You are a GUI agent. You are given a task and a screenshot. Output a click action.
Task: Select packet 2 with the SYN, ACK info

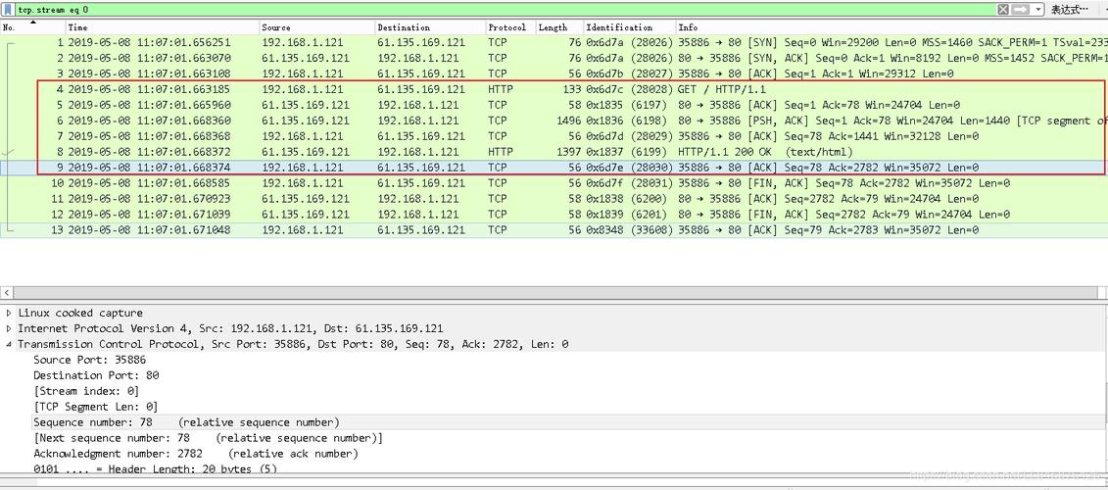[554, 58]
